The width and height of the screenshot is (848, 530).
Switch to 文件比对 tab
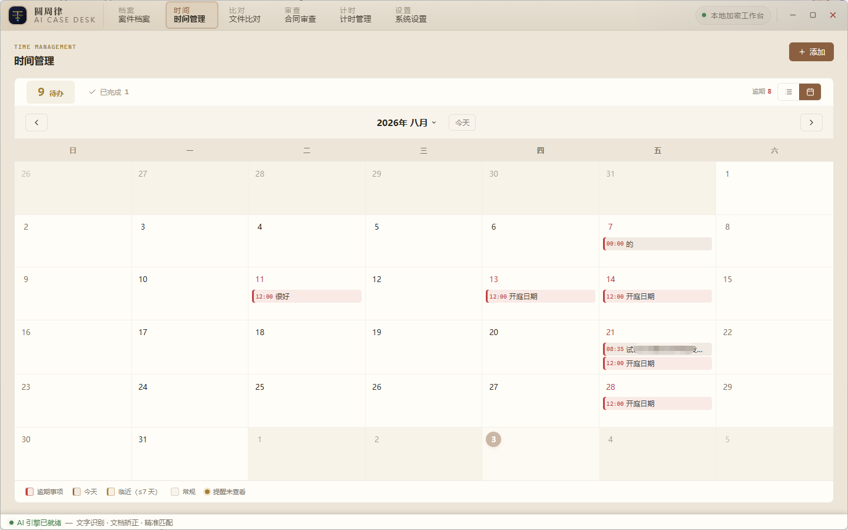[x=245, y=15]
